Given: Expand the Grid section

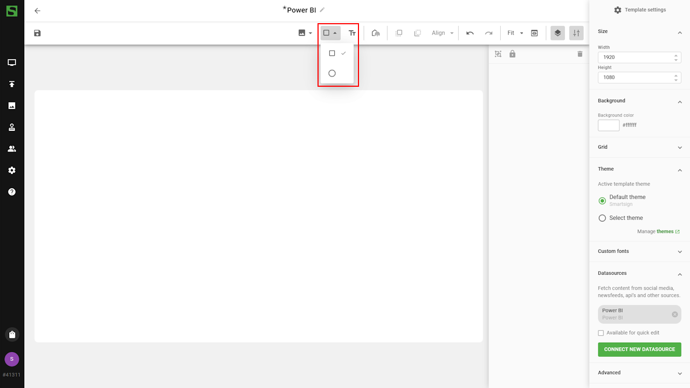Looking at the screenshot, I should click(x=639, y=147).
